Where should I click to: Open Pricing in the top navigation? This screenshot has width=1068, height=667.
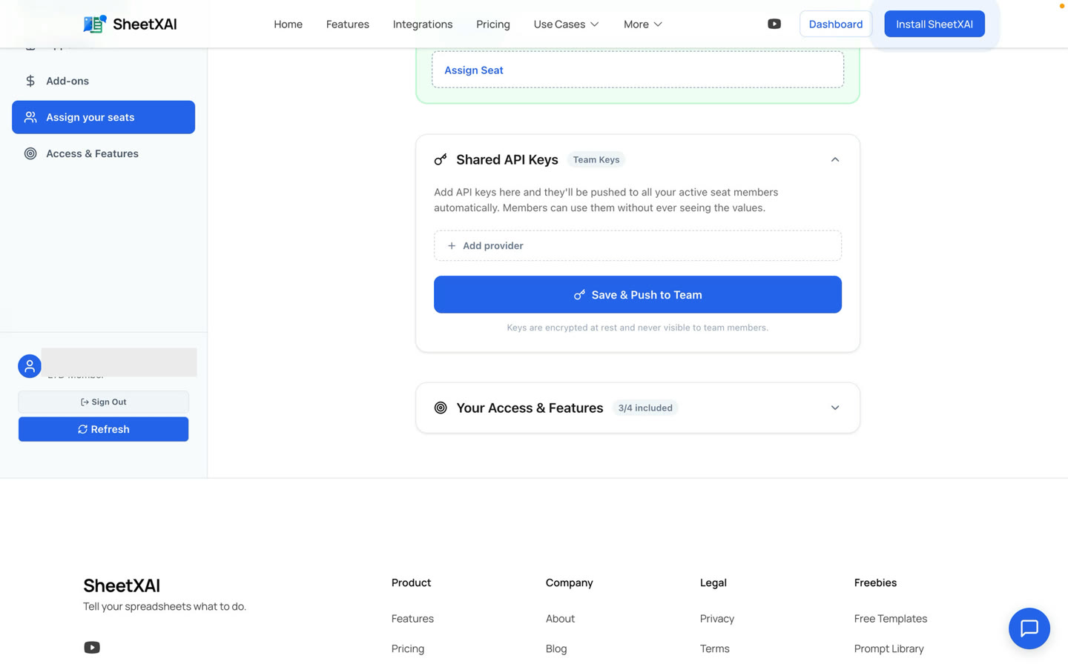(x=493, y=24)
